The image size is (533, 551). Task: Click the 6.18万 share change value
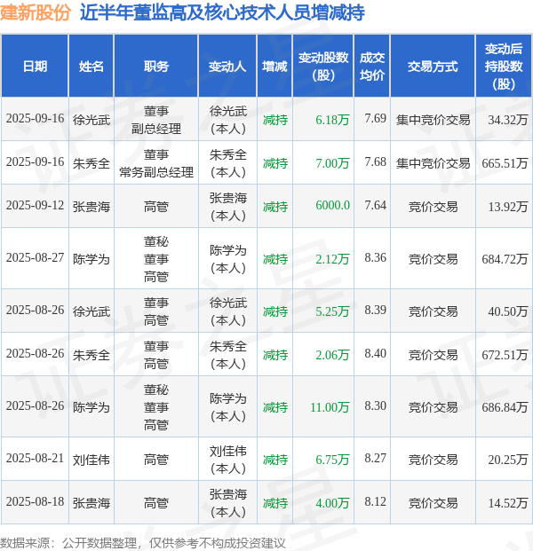[x=332, y=120]
